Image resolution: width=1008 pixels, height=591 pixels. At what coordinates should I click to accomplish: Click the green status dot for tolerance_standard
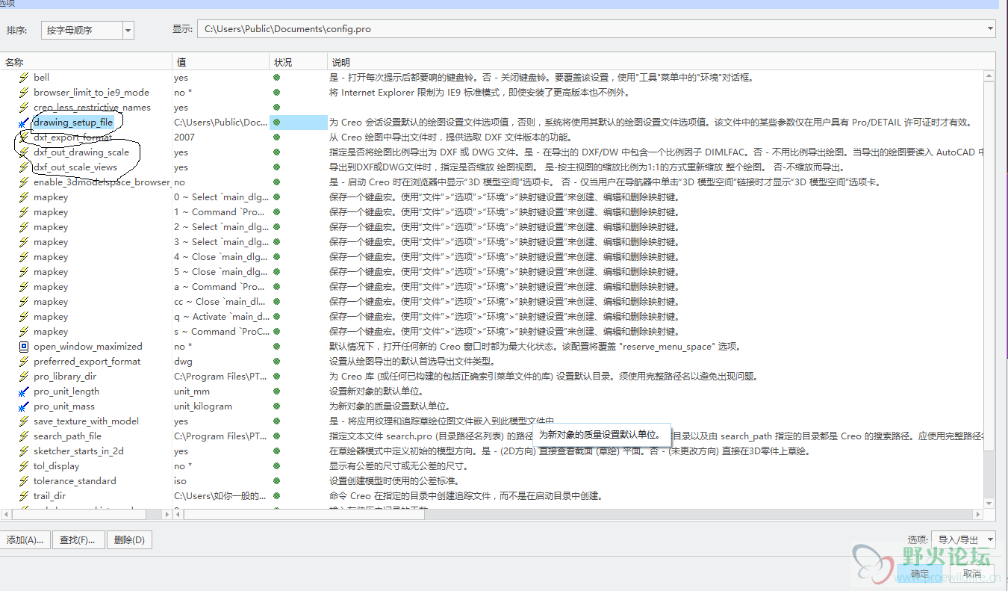pyautogui.click(x=276, y=481)
